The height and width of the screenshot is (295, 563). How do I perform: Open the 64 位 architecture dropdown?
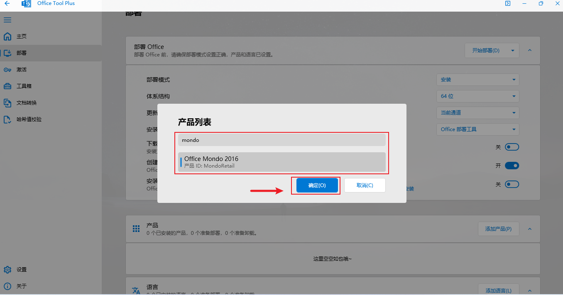point(477,96)
